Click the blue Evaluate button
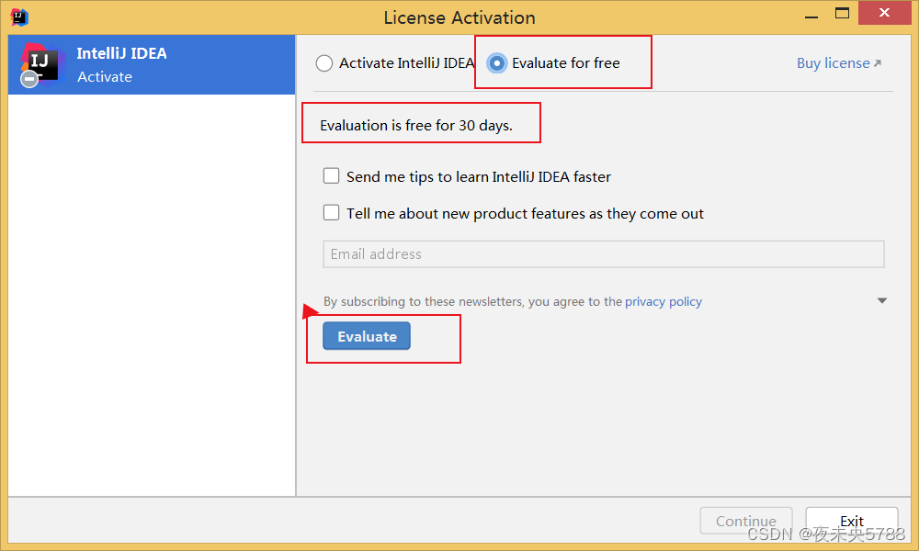919x551 pixels. [x=367, y=336]
